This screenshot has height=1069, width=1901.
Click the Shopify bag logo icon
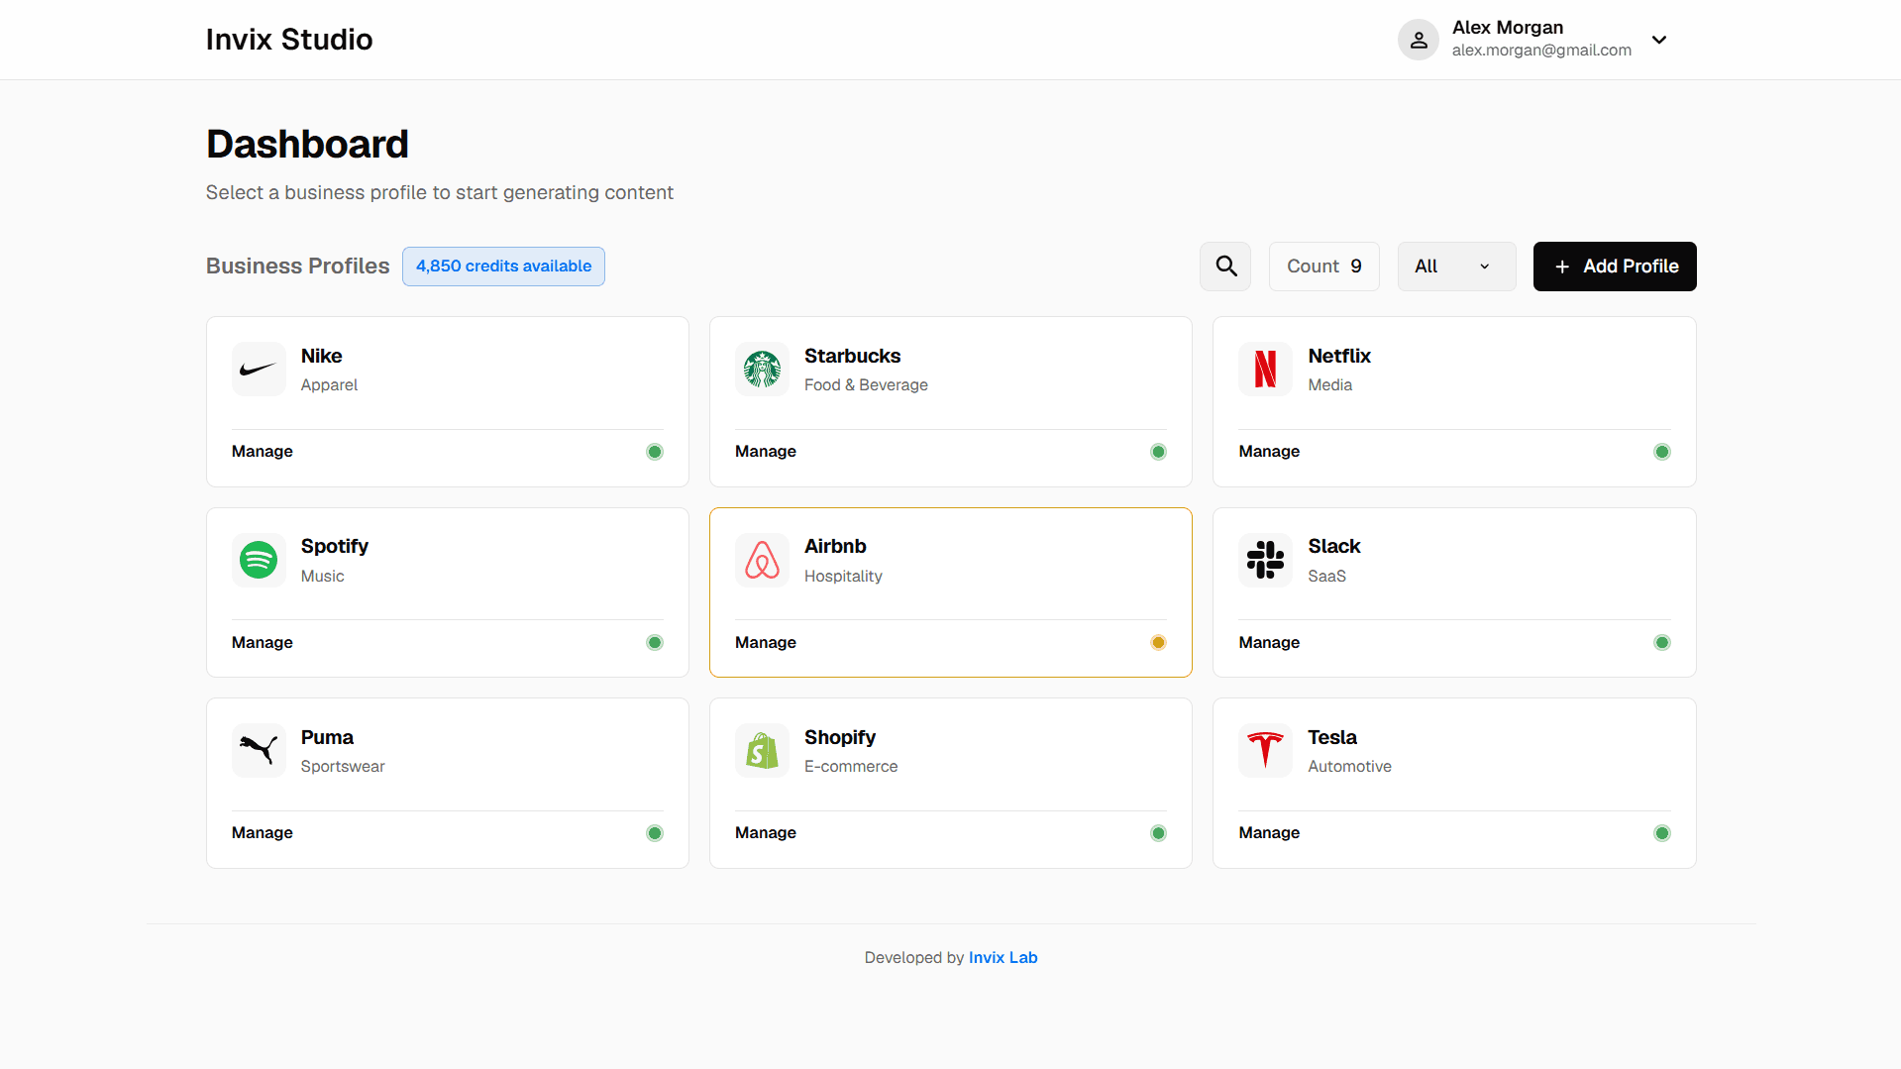[x=762, y=751]
